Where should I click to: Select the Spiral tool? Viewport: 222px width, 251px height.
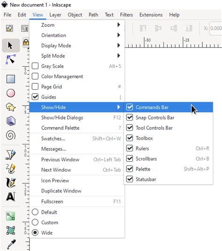point(11,135)
